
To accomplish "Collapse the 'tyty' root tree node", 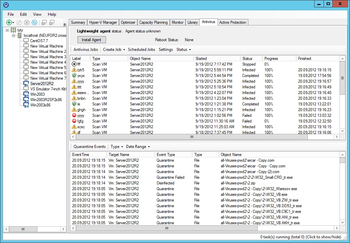I will click(7, 30).
